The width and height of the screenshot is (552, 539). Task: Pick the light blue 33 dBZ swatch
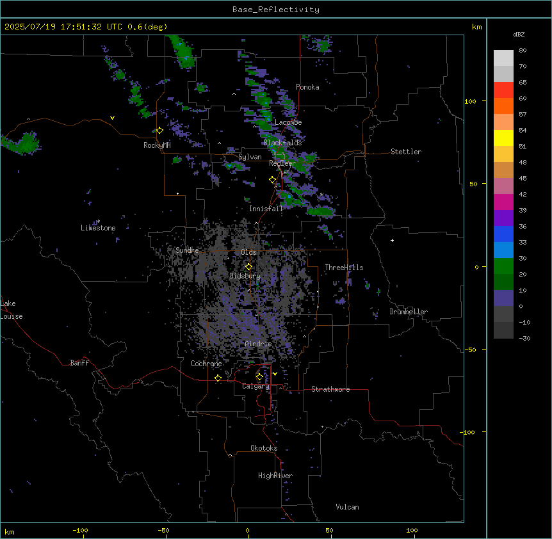pyautogui.click(x=503, y=250)
